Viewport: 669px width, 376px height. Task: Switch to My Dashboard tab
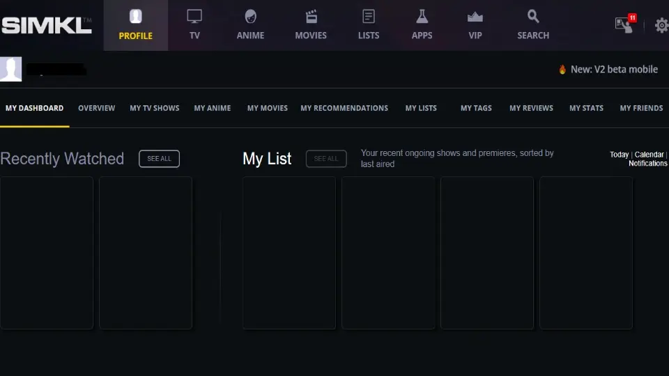click(x=35, y=109)
